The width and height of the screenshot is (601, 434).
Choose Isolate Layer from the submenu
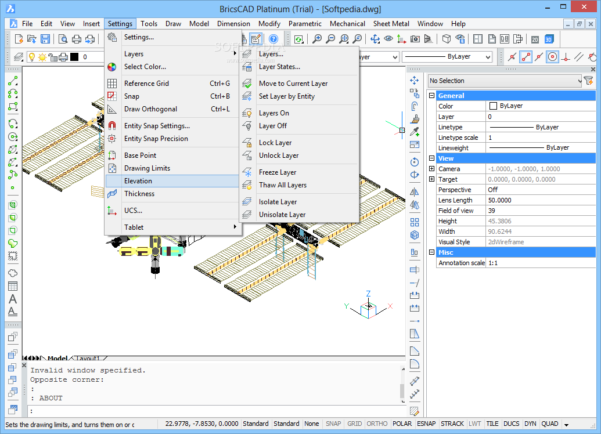click(300, 202)
